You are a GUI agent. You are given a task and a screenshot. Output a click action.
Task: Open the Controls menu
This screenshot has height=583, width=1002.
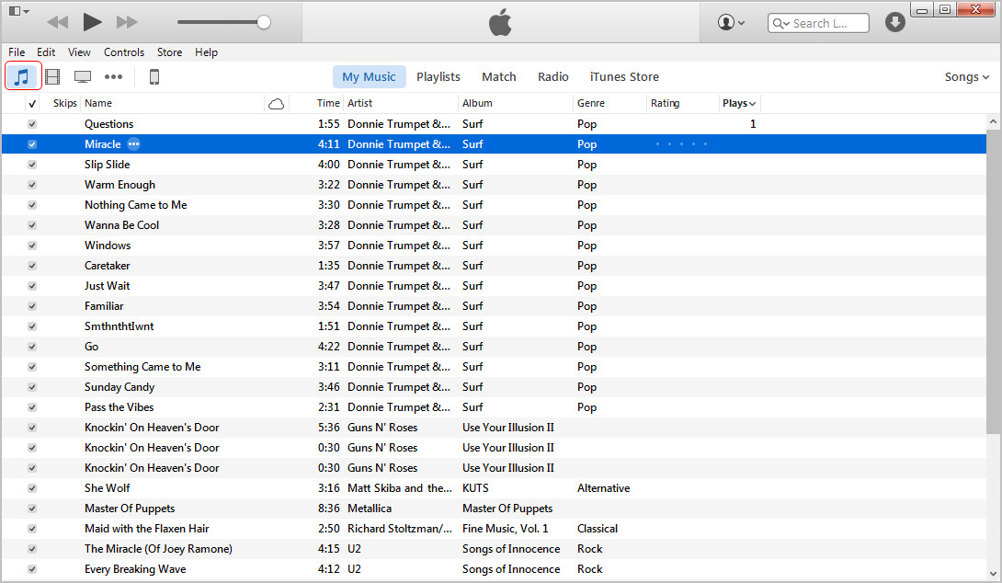[124, 52]
